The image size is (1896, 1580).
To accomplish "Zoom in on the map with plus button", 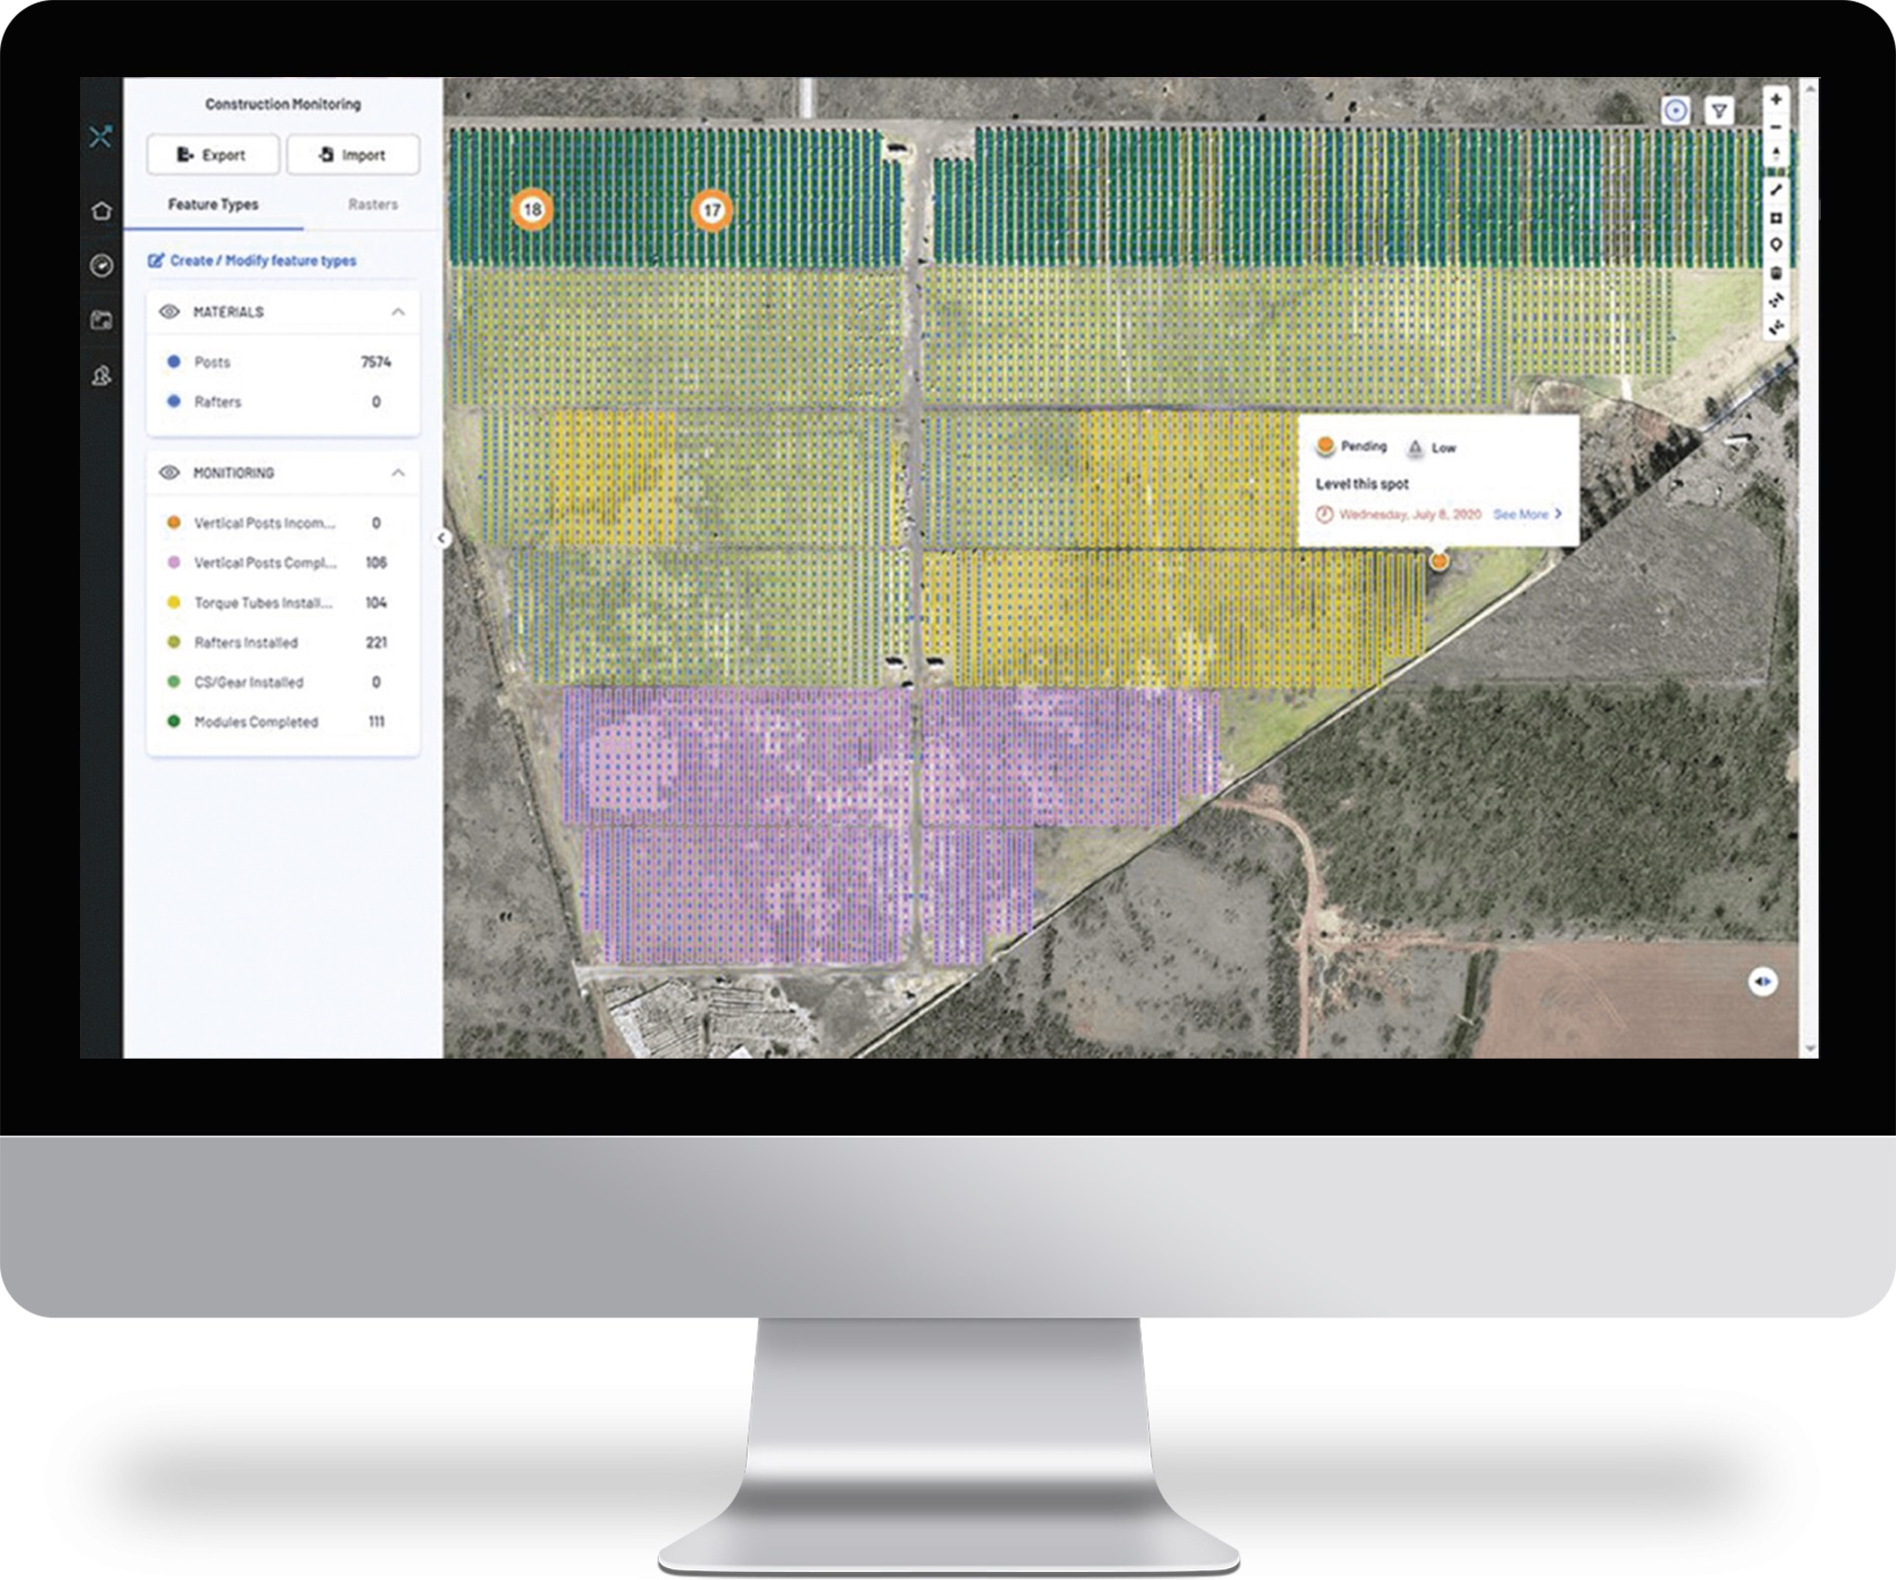I will (1776, 100).
